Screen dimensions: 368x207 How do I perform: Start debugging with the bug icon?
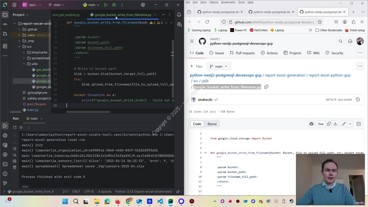tap(114, 5)
